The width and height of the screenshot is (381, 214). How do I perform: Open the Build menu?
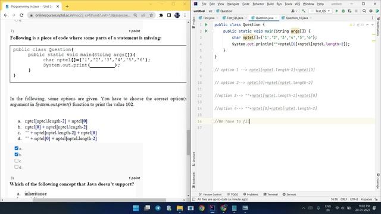270,4
